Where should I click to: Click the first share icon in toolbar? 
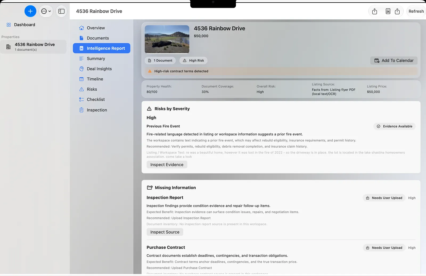[x=375, y=11]
